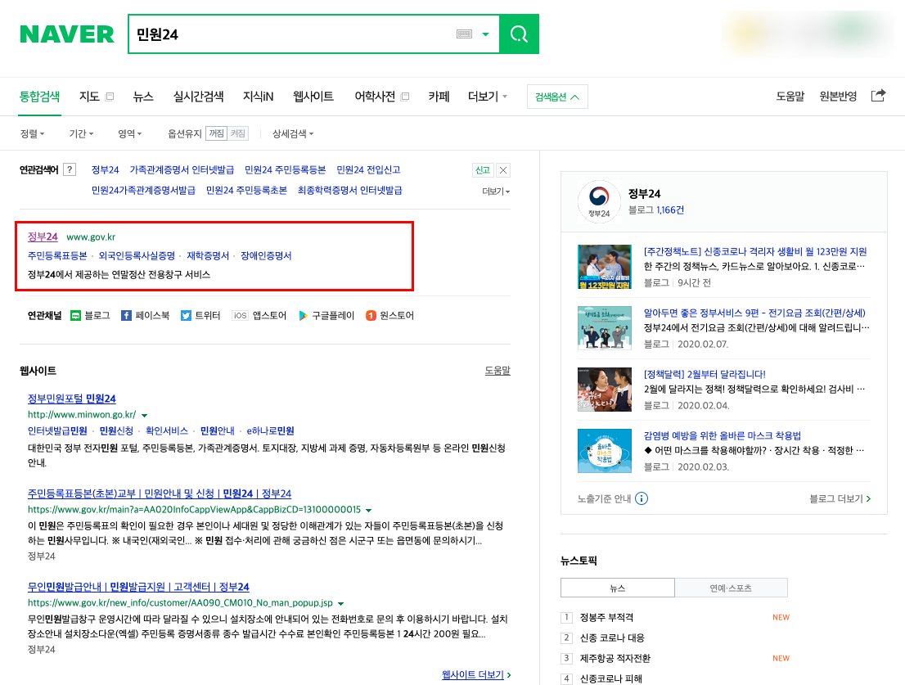The width and height of the screenshot is (905, 685).
Task: Set 옵션유지 to 켜짐
Action: coord(238,133)
